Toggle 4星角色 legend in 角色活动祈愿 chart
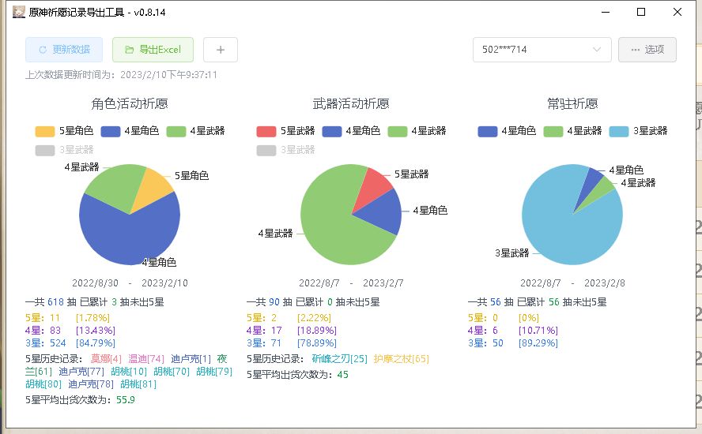702x434 pixels. 130,131
